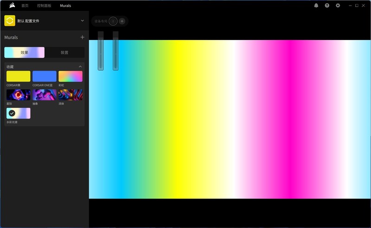Collapse the 收藏 favorites section
This screenshot has height=228, width=371.
(x=80, y=66)
